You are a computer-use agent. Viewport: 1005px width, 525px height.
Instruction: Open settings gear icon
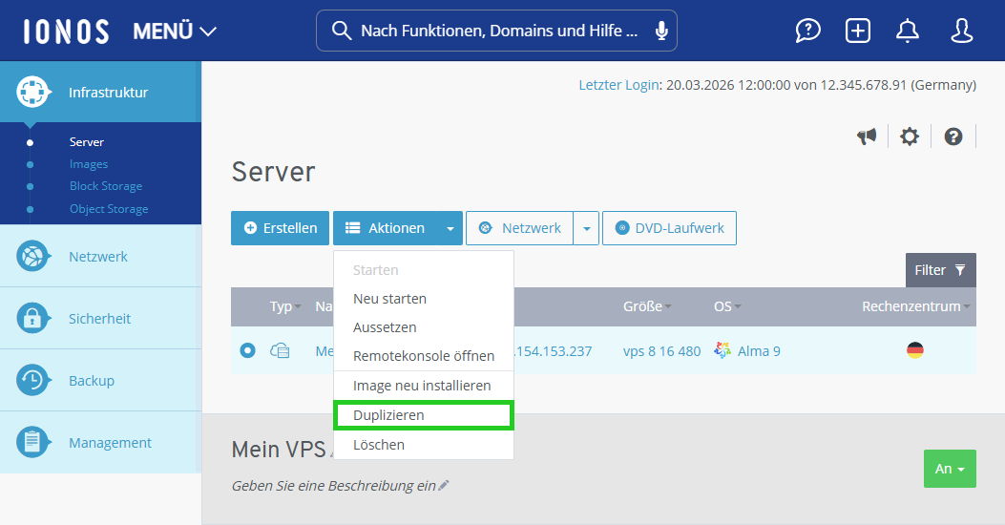click(910, 136)
